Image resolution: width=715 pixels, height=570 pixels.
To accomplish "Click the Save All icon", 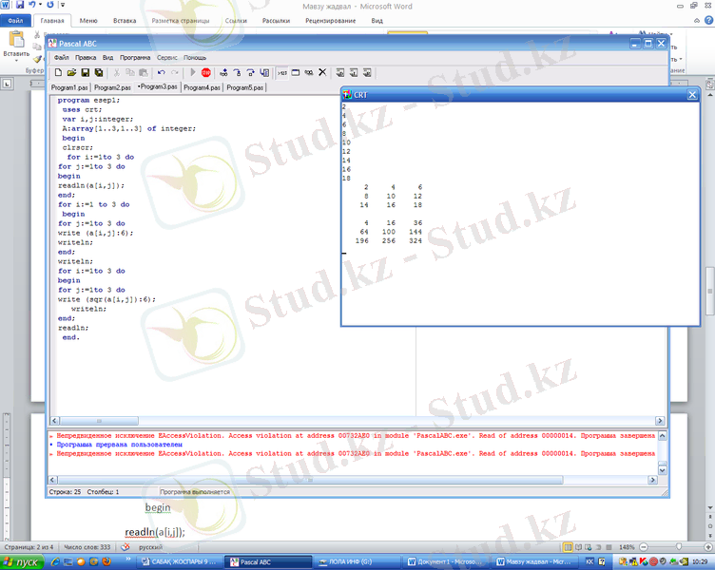I will (98, 72).
